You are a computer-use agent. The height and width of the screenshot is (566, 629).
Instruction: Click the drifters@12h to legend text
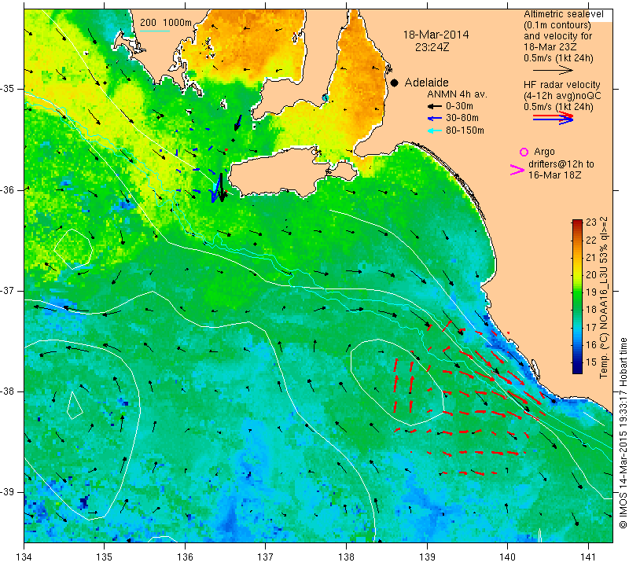pos(561,164)
